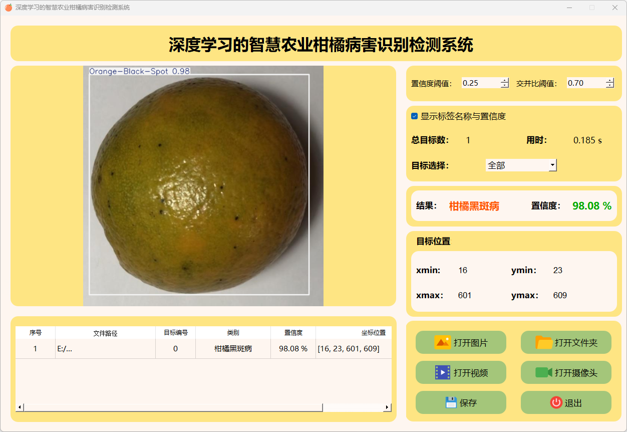Click the Orange-Black-Spot 0.98 label on image

[x=140, y=71]
